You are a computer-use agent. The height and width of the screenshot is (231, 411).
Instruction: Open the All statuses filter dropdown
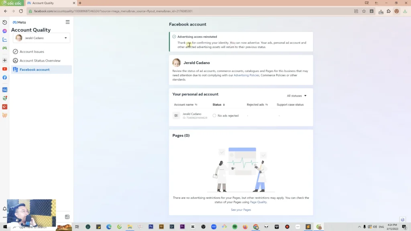tap(297, 96)
